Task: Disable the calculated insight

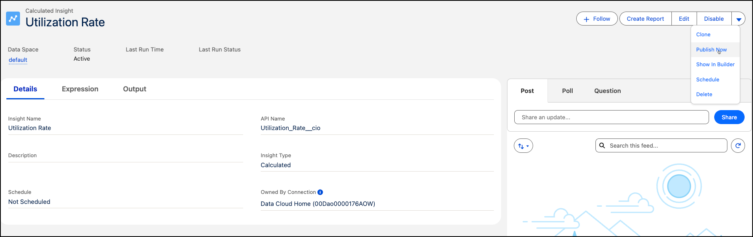Action: (x=714, y=19)
